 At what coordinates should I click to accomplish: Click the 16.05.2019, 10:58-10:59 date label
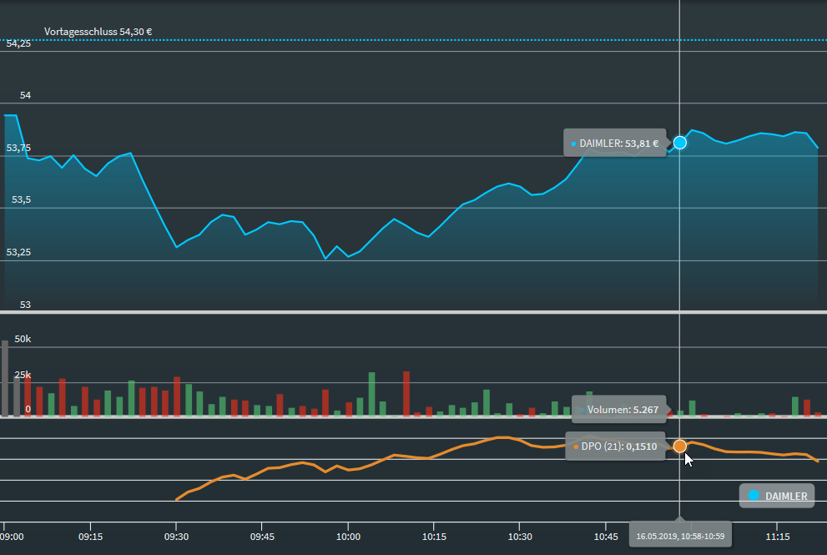point(679,535)
